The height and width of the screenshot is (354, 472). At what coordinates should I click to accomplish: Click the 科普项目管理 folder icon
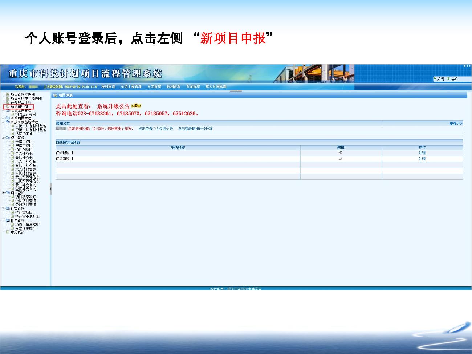coord(8,118)
